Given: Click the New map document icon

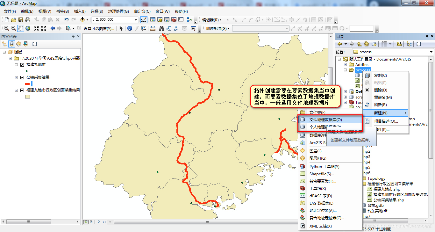Looking at the screenshot, I should click(x=6, y=20).
